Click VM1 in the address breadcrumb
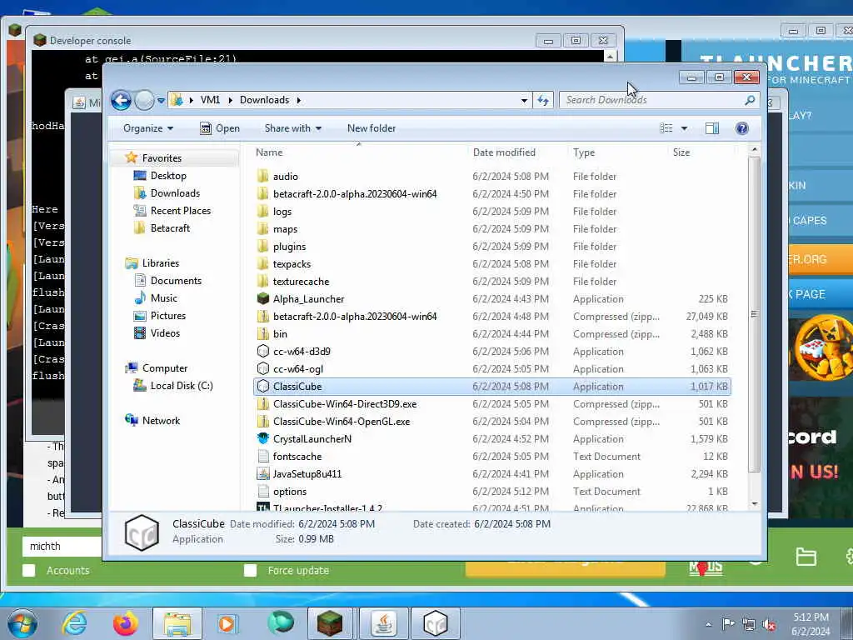The width and height of the screenshot is (853, 640). tap(210, 100)
